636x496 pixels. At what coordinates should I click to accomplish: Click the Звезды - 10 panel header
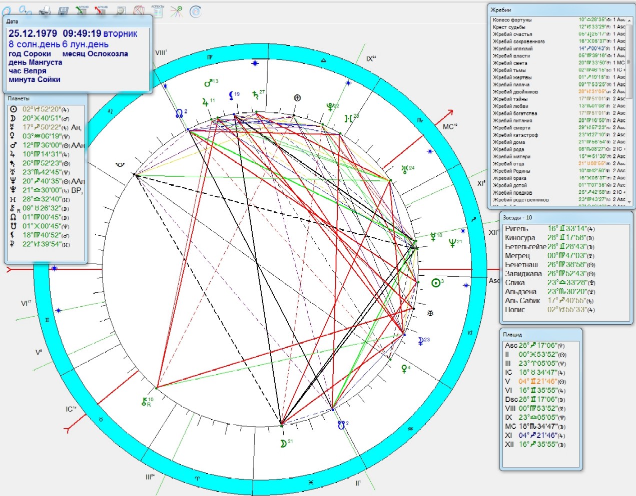coord(517,218)
